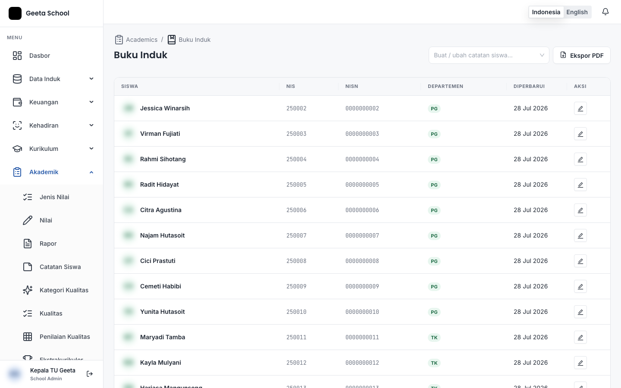621x388 pixels.
Task: Open the edit action for Kayla Mulyani
Action: 580,363
